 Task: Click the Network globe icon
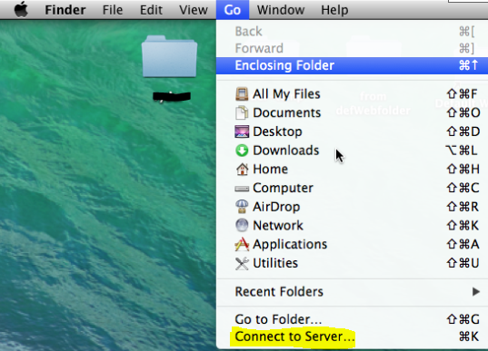[x=242, y=226]
